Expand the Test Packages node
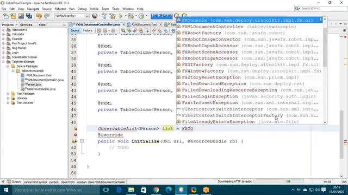This screenshot has height=195, width=348. 8,94
